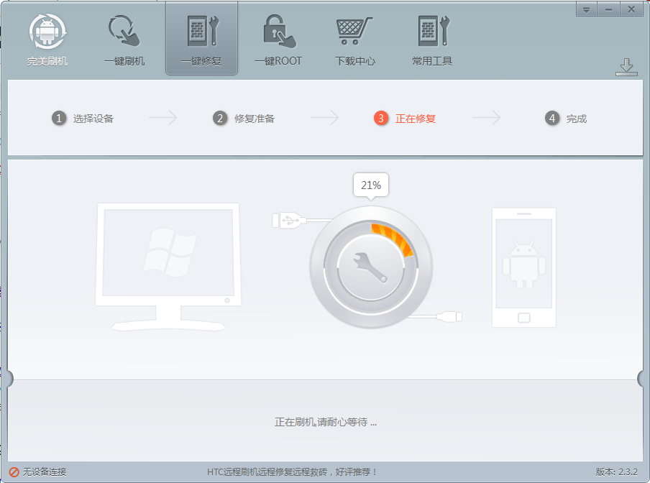The width and height of the screenshot is (650, 483).
Task: Click the 21% progress bubble
Action: pos(370,185)
